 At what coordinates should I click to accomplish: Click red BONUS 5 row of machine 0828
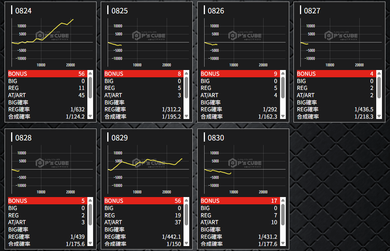(47, 201)
